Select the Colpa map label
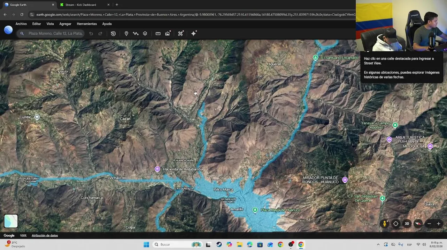 [130, 227]
